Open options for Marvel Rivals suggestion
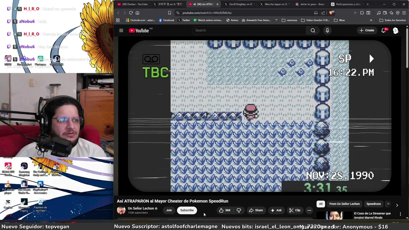This screenshot has width=409, height=230. [400, 214]
